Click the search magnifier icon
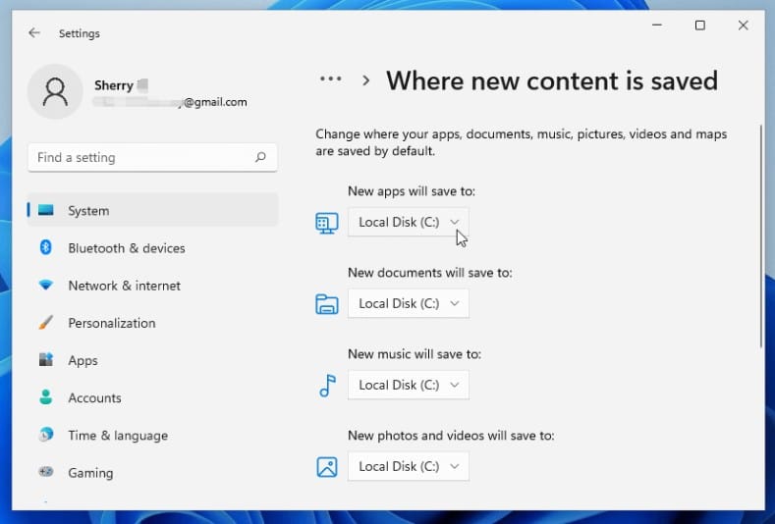This screenshot has height=524, width=775. click(260, 157)
